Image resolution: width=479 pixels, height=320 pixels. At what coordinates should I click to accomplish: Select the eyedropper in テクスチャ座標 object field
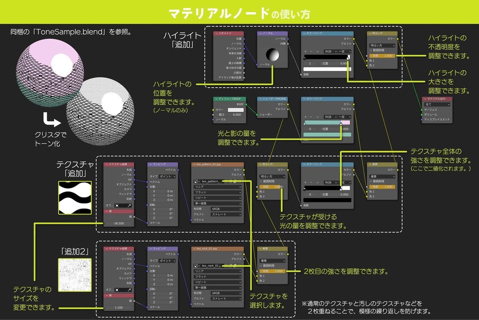[x=130, y=206]
